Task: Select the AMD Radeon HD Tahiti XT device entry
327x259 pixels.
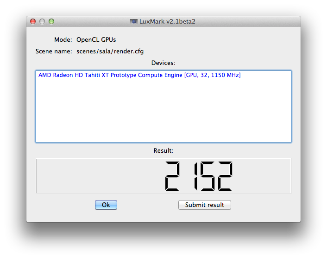Action: 139,75
